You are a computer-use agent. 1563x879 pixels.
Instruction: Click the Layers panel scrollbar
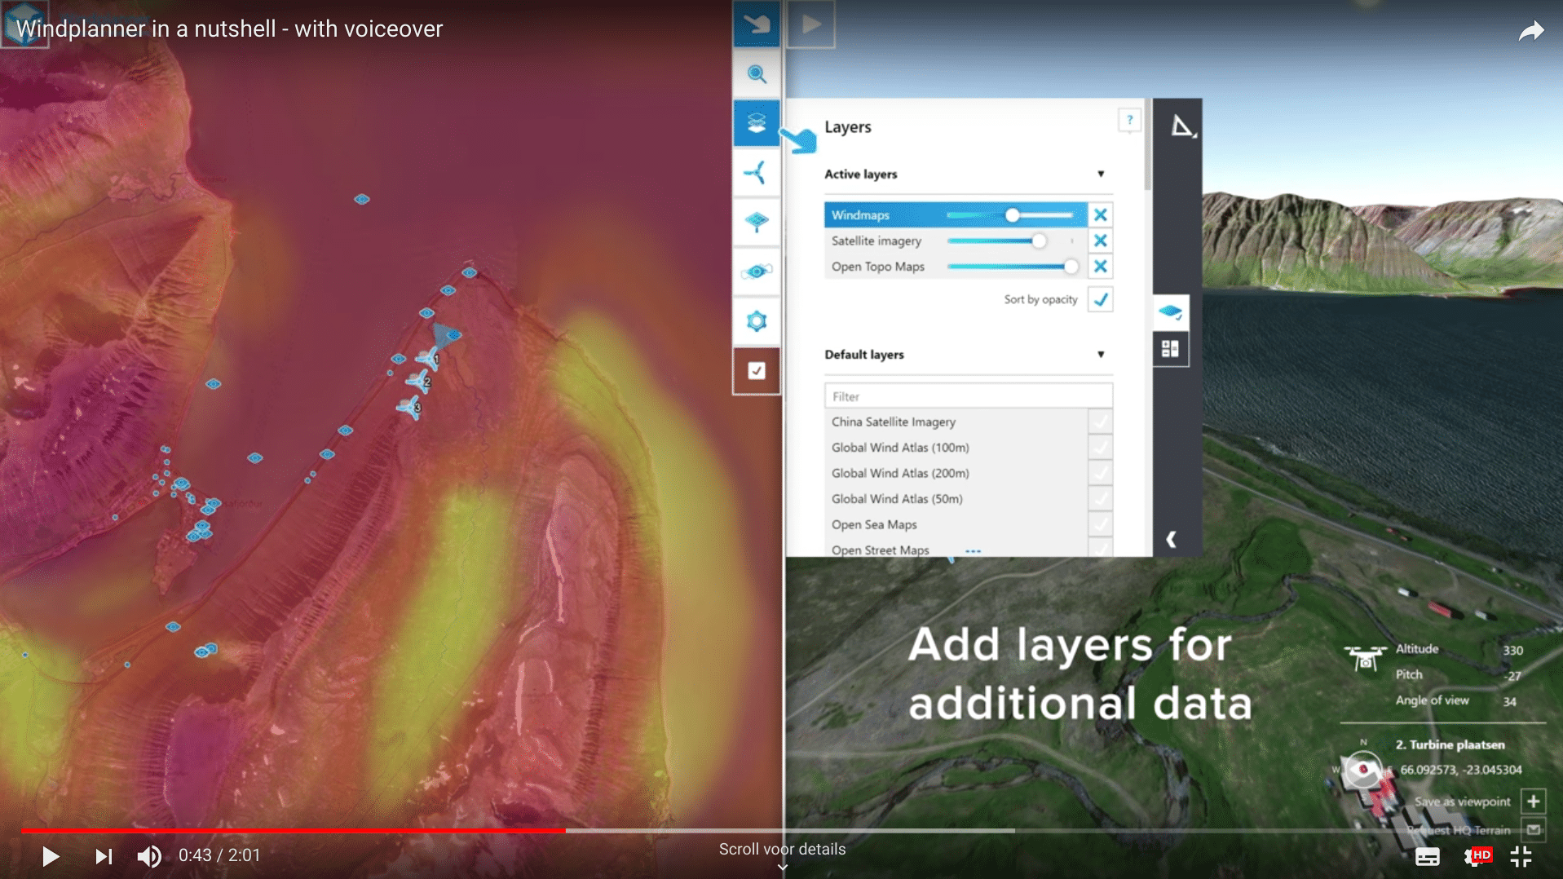pos(1147,147)
